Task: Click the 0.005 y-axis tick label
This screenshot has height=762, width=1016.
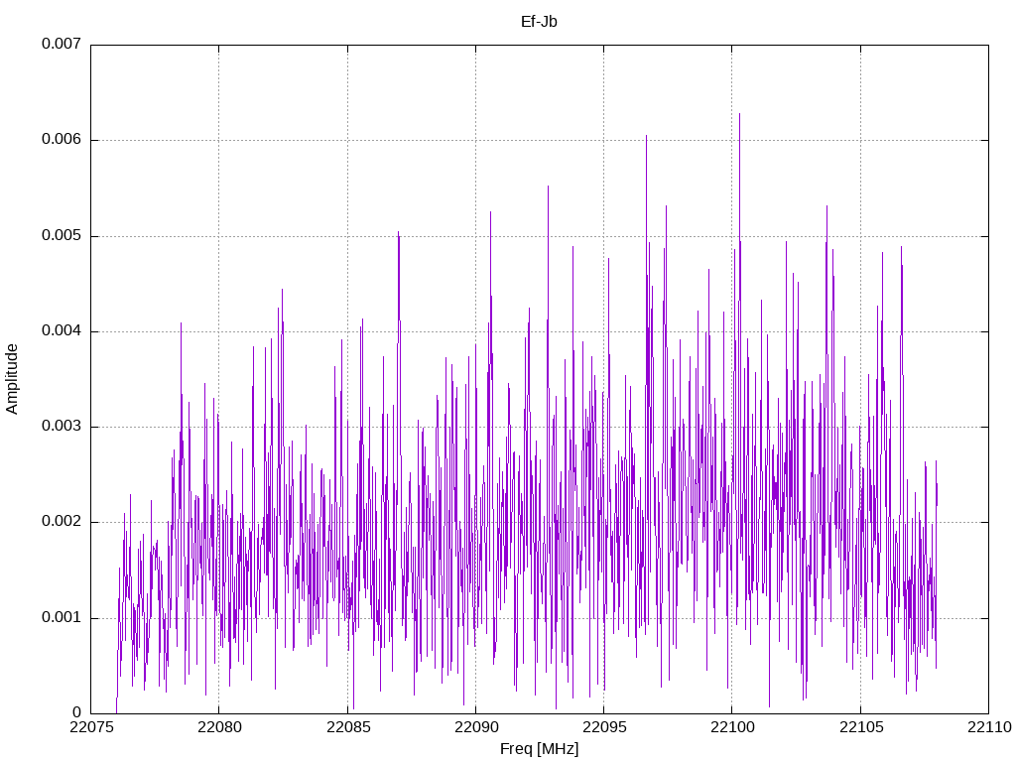Action: (62, 235)
